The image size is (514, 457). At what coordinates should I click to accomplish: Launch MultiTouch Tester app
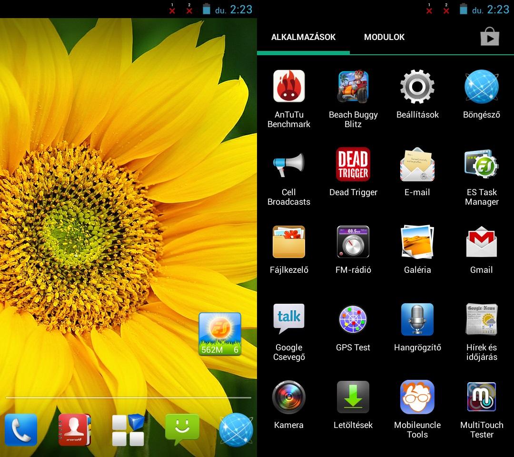482,397
